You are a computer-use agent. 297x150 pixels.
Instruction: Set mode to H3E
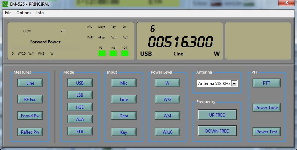pyautogui.click(x=80, y=107)
